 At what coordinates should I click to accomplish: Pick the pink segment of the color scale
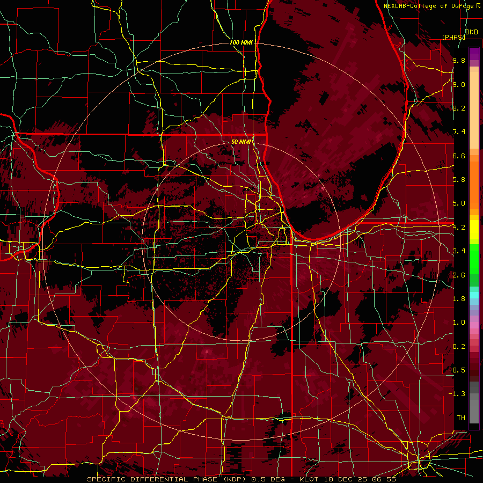[x=474, y=325]
